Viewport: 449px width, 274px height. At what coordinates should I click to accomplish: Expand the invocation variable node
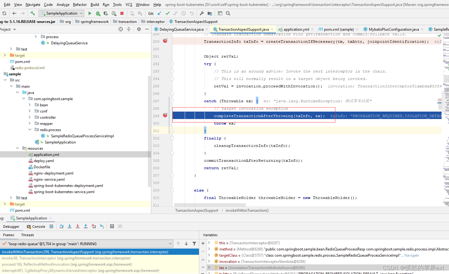point(209,261)
